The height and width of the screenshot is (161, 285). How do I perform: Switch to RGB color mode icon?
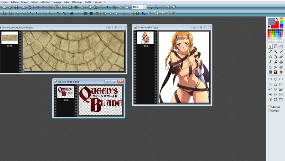(70, 7)
